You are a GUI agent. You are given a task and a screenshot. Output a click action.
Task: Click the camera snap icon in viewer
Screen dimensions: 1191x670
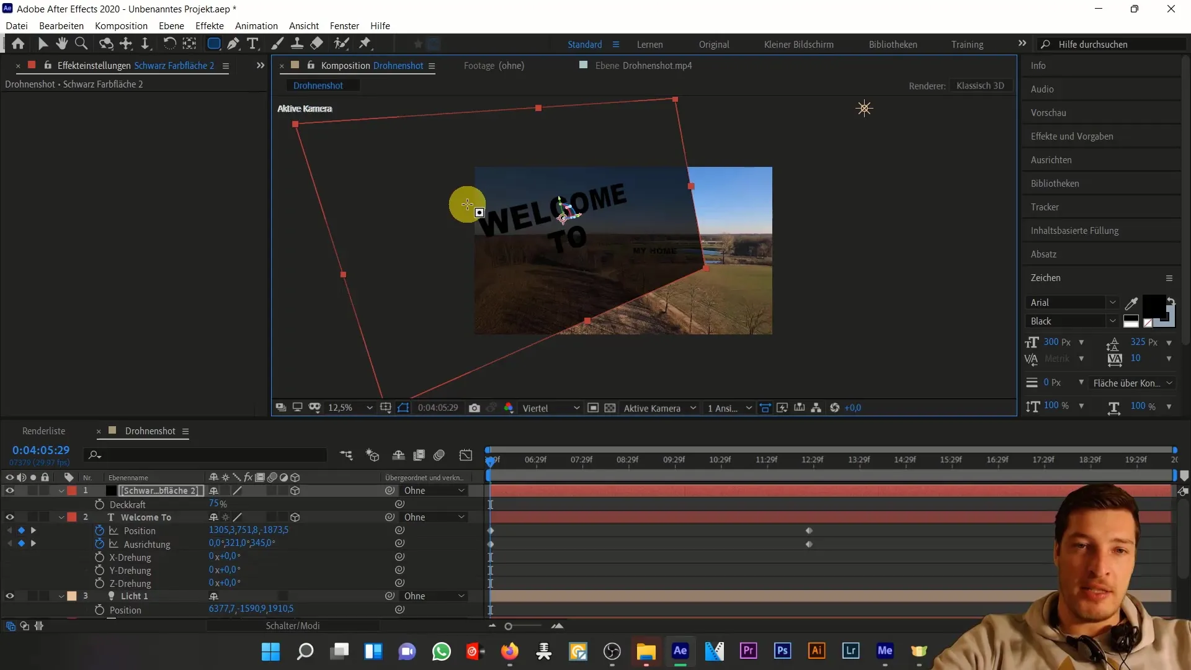(475, 408)
